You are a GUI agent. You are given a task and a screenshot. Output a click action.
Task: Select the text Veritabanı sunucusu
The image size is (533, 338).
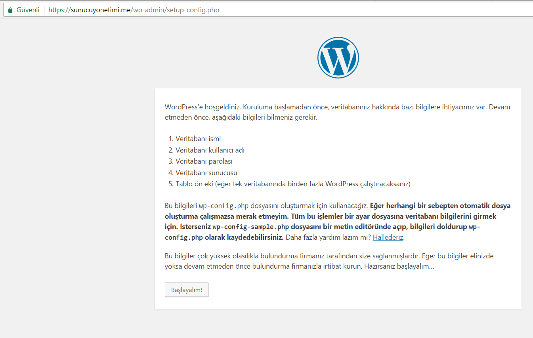[x=206, y=173]
